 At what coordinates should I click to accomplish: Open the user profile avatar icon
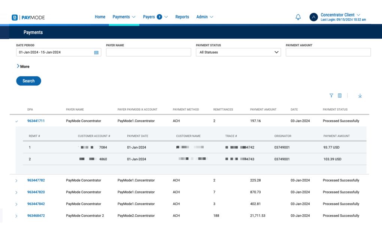[313, 17]
